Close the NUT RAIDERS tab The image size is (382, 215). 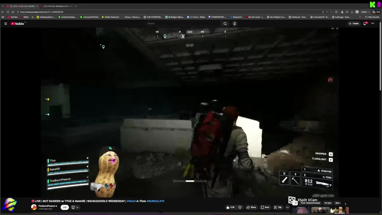coord(37,6)
